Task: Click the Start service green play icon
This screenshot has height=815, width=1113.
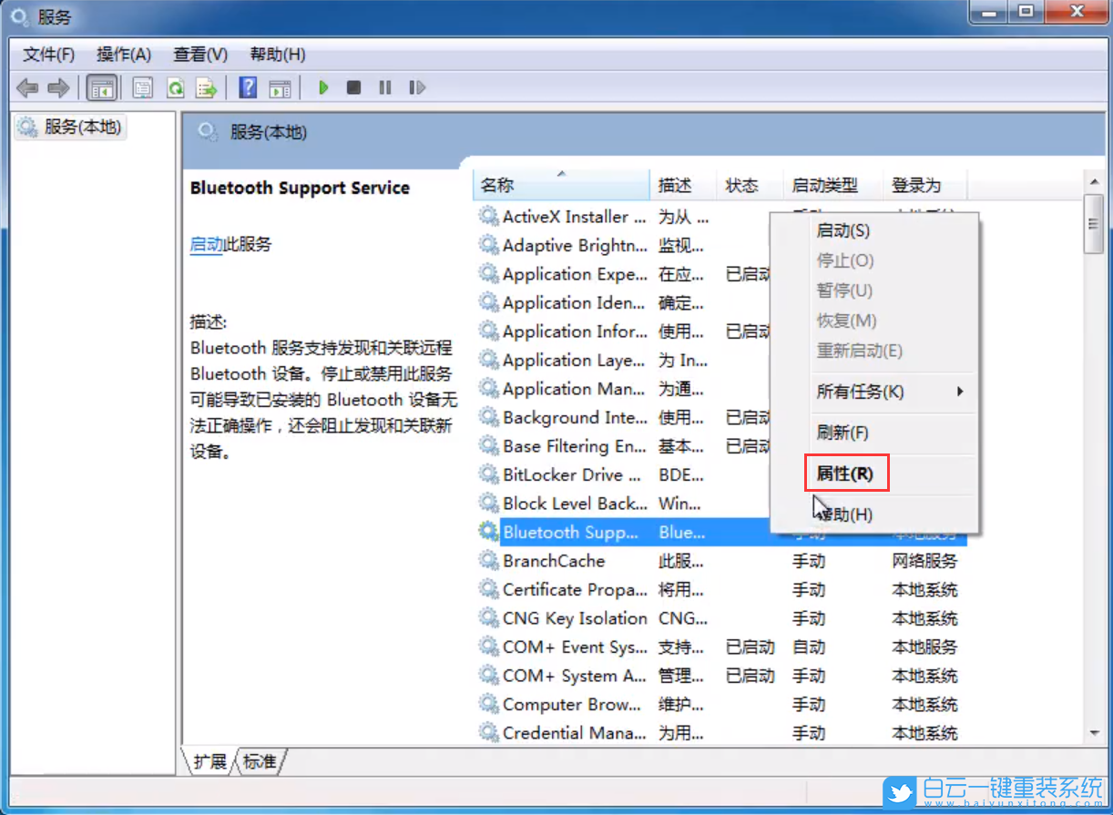Action: pos(323,87)
